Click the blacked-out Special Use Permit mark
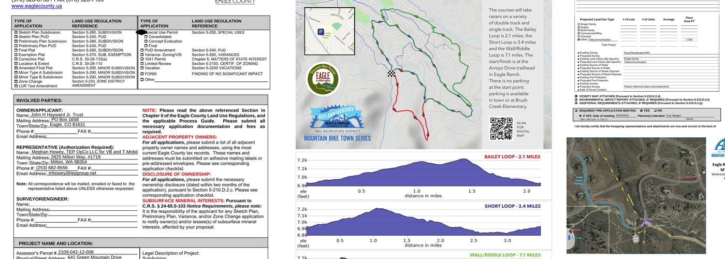Viewport: 725px width, 259px height. coord(141,32)
